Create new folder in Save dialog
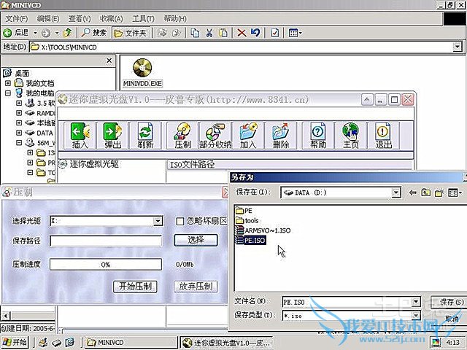The height and width of the screenshot is (350, 467). 439,192
